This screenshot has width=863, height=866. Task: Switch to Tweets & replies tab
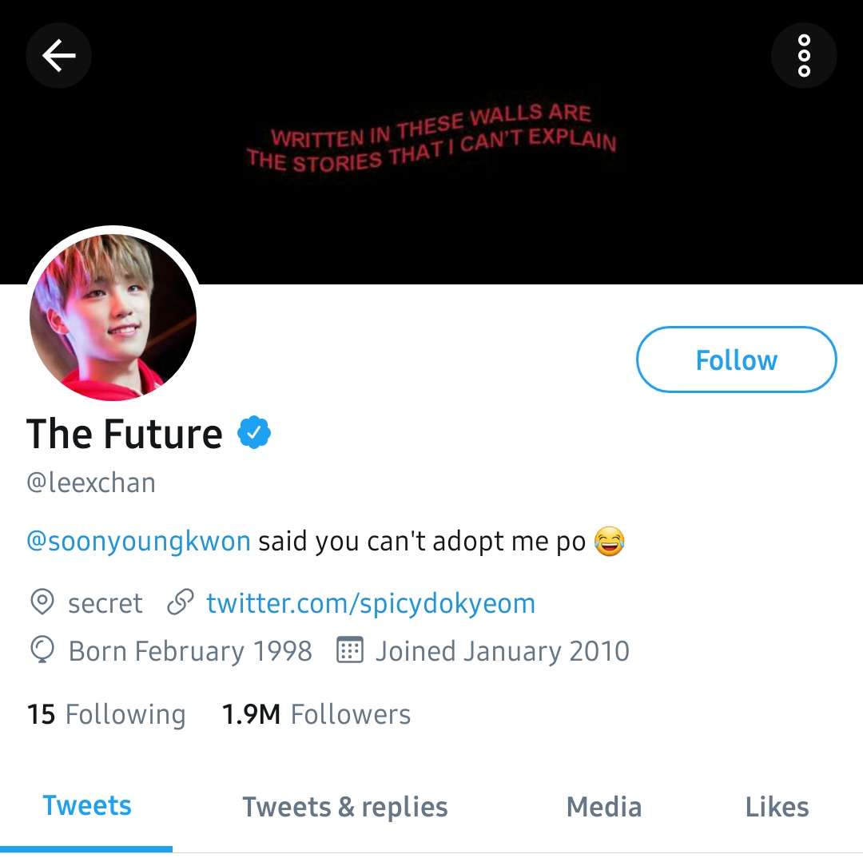345,807
